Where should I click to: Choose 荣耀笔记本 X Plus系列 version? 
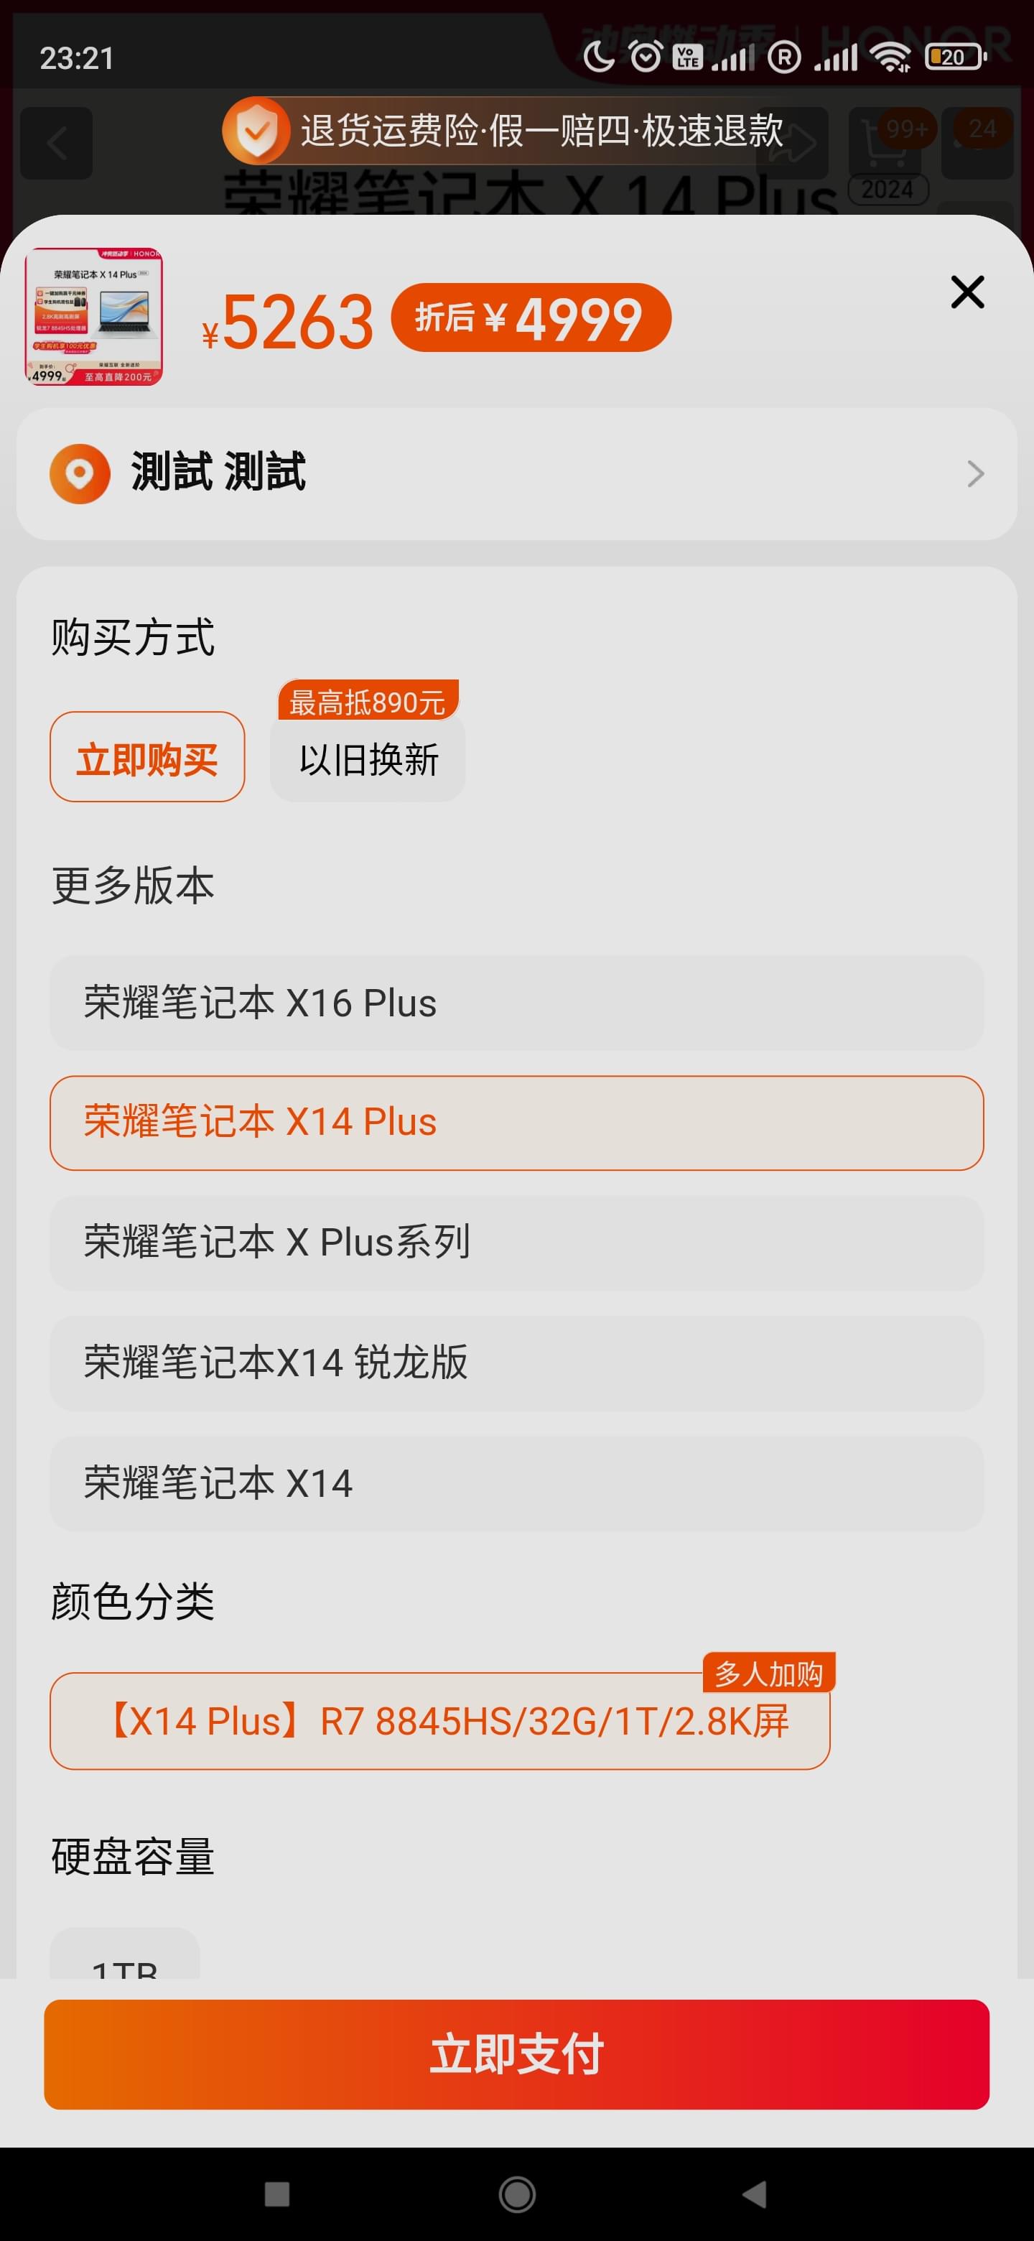tap(516, 1243)
